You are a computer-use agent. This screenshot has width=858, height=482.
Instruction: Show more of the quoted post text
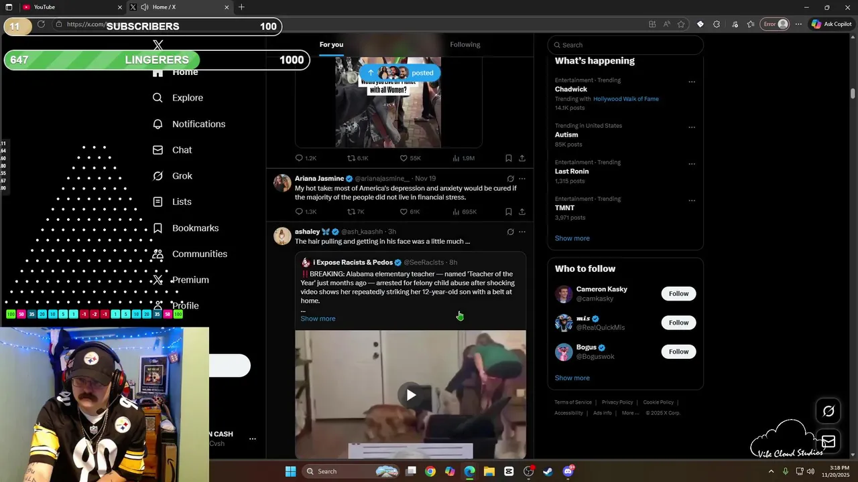pyautogui.click(x=318, y=319)
